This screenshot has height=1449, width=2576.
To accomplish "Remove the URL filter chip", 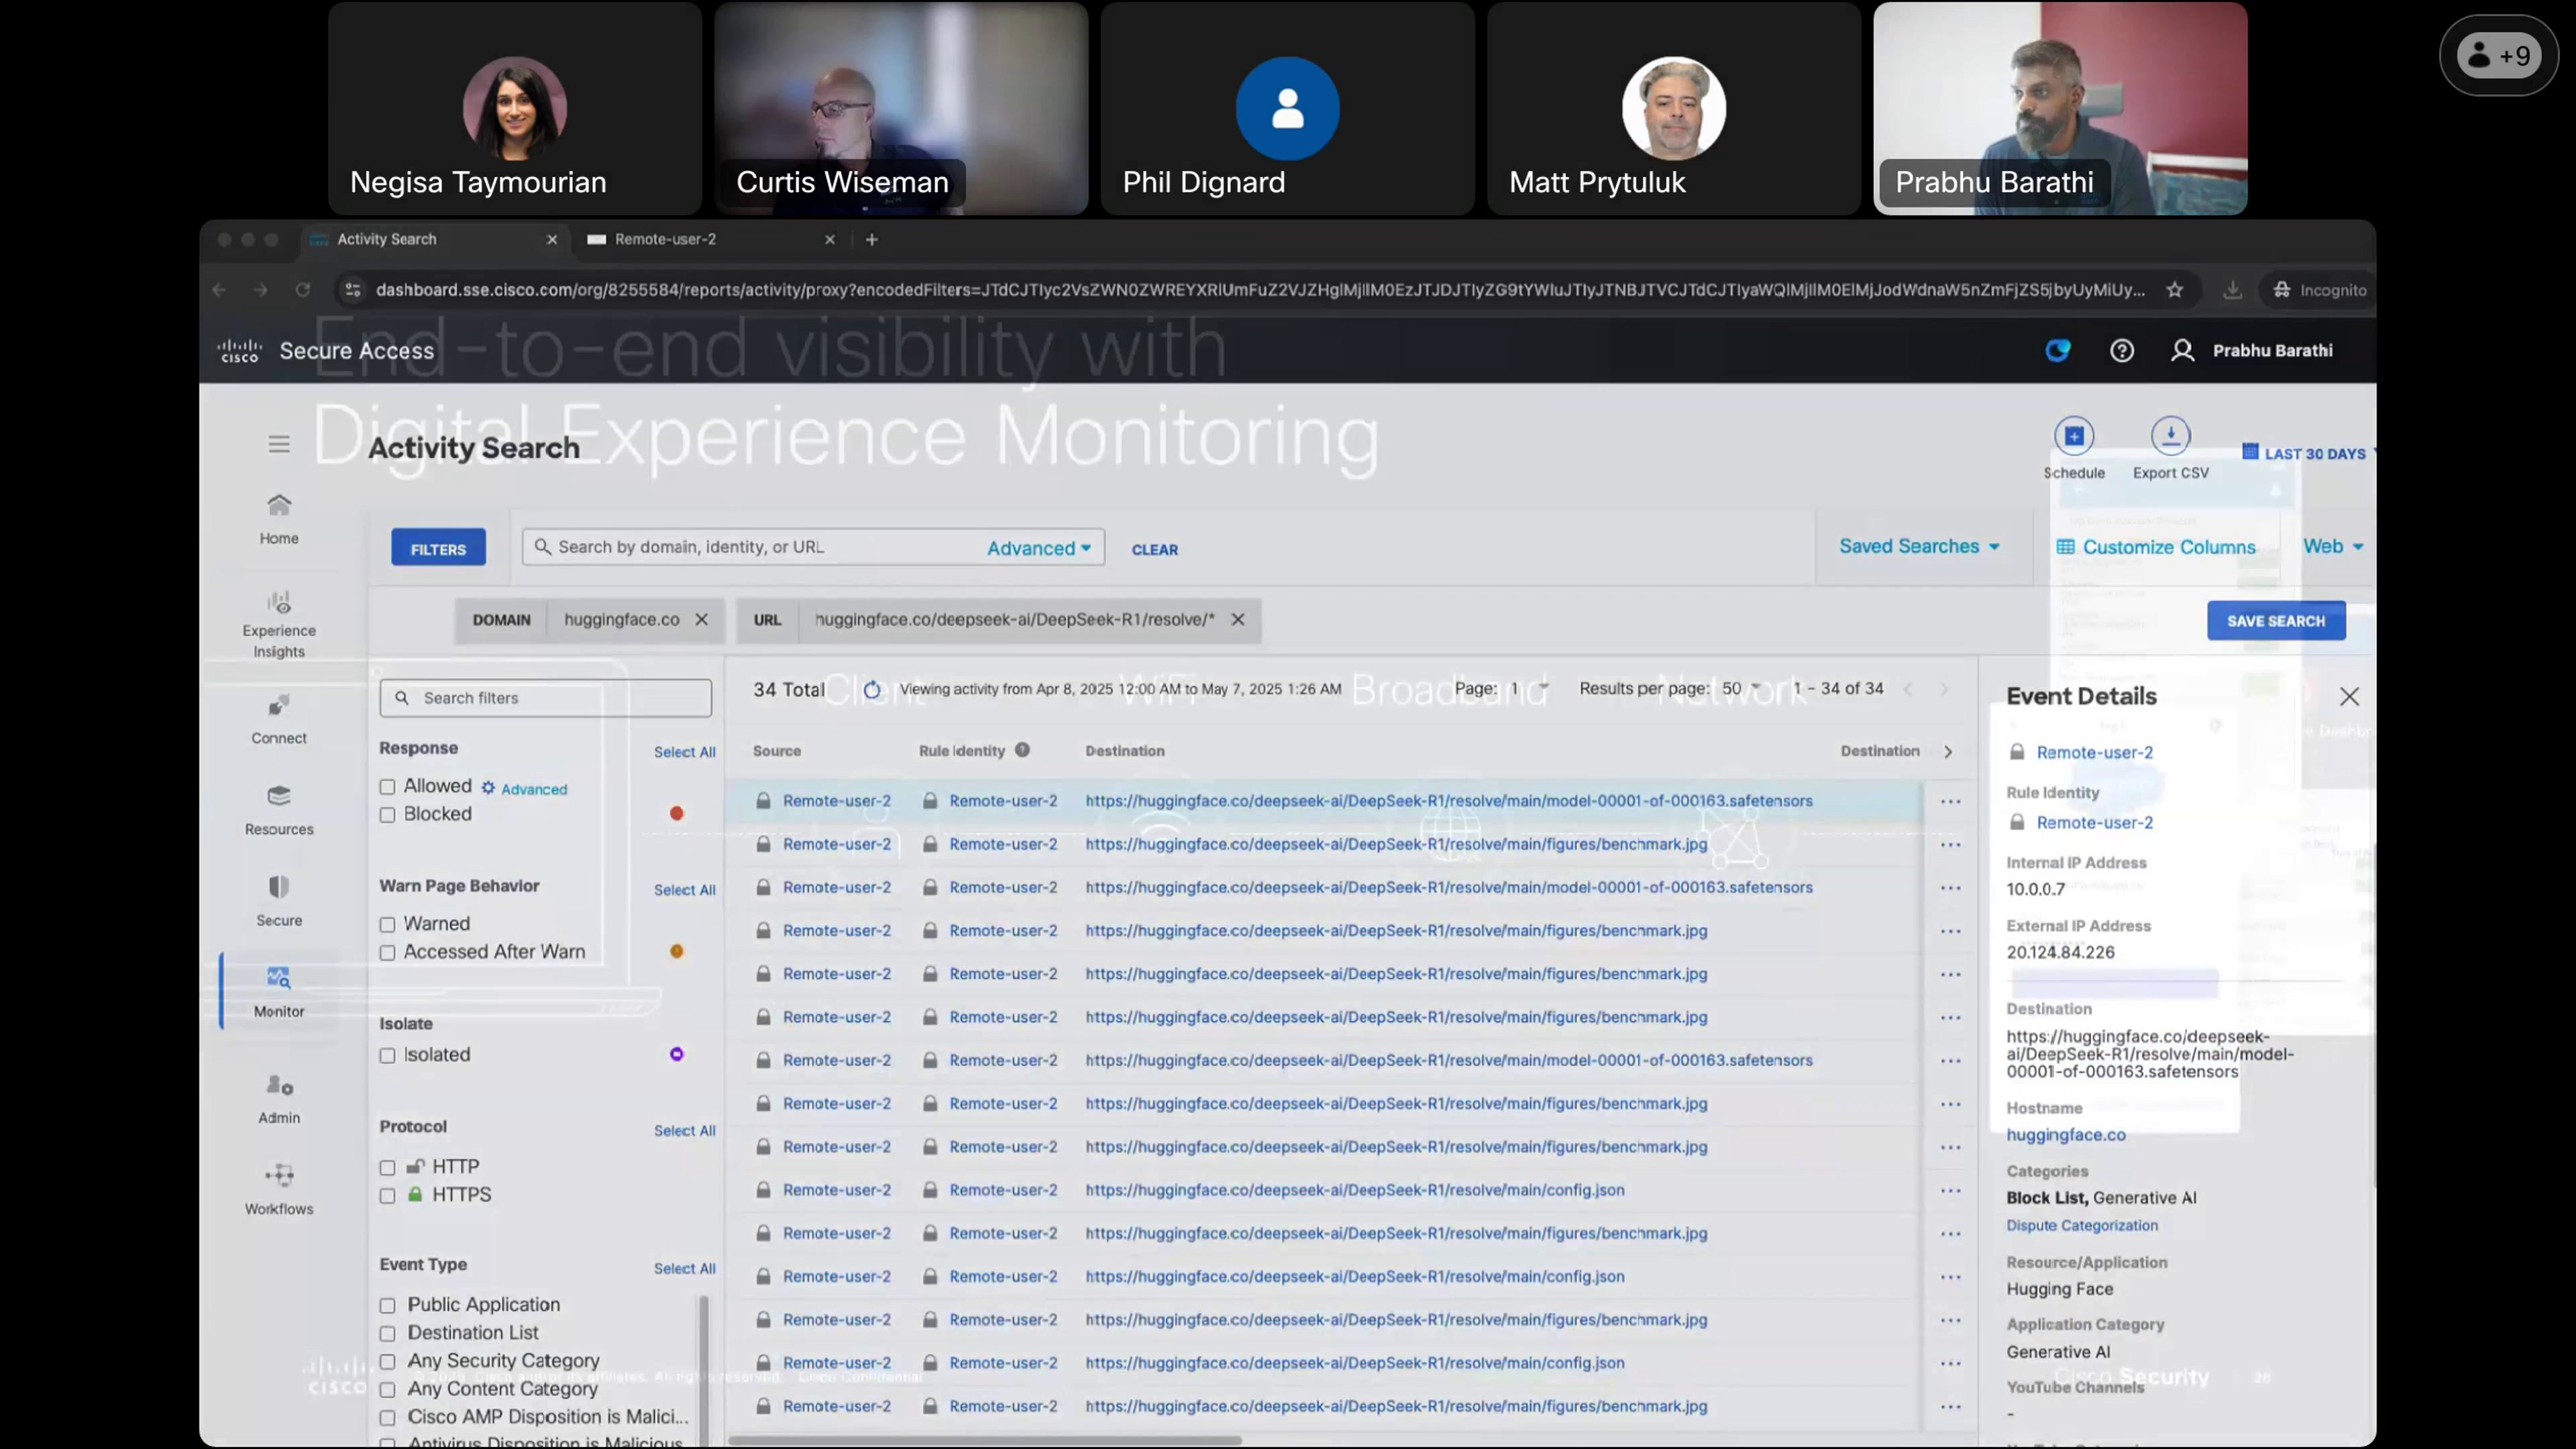I will [x=1238, y=620].
